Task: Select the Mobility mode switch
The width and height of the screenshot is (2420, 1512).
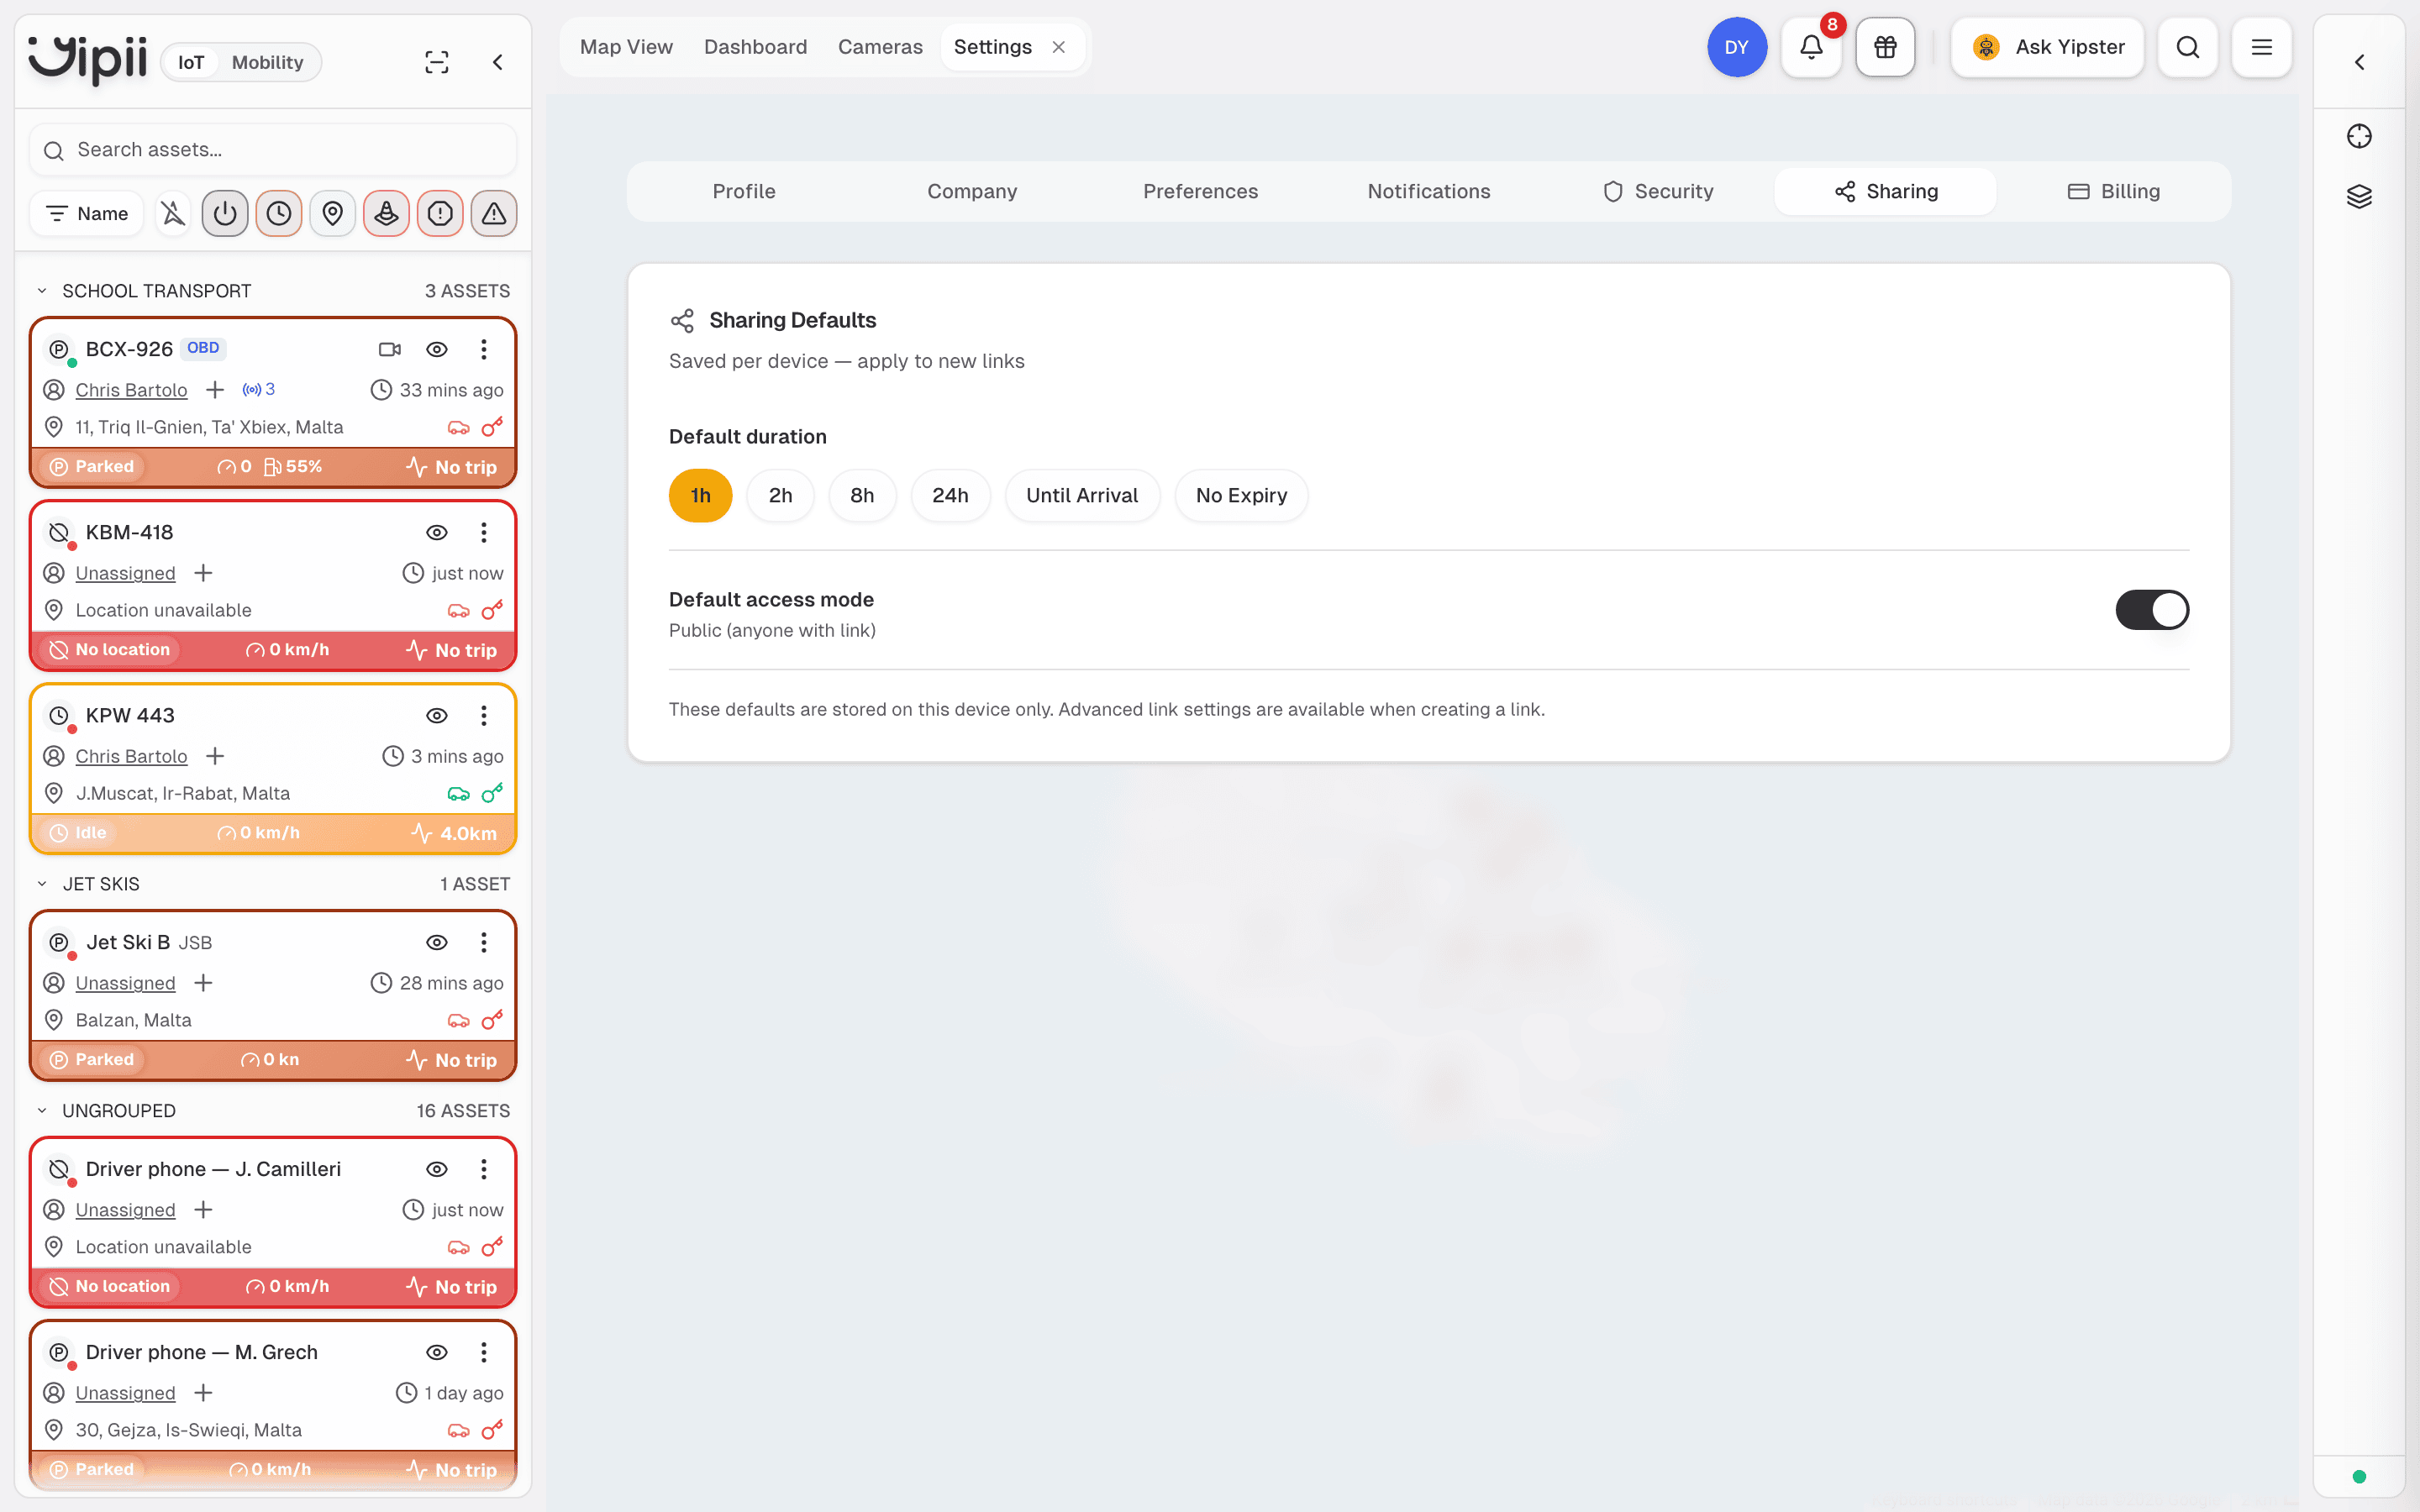Action: 267,62
